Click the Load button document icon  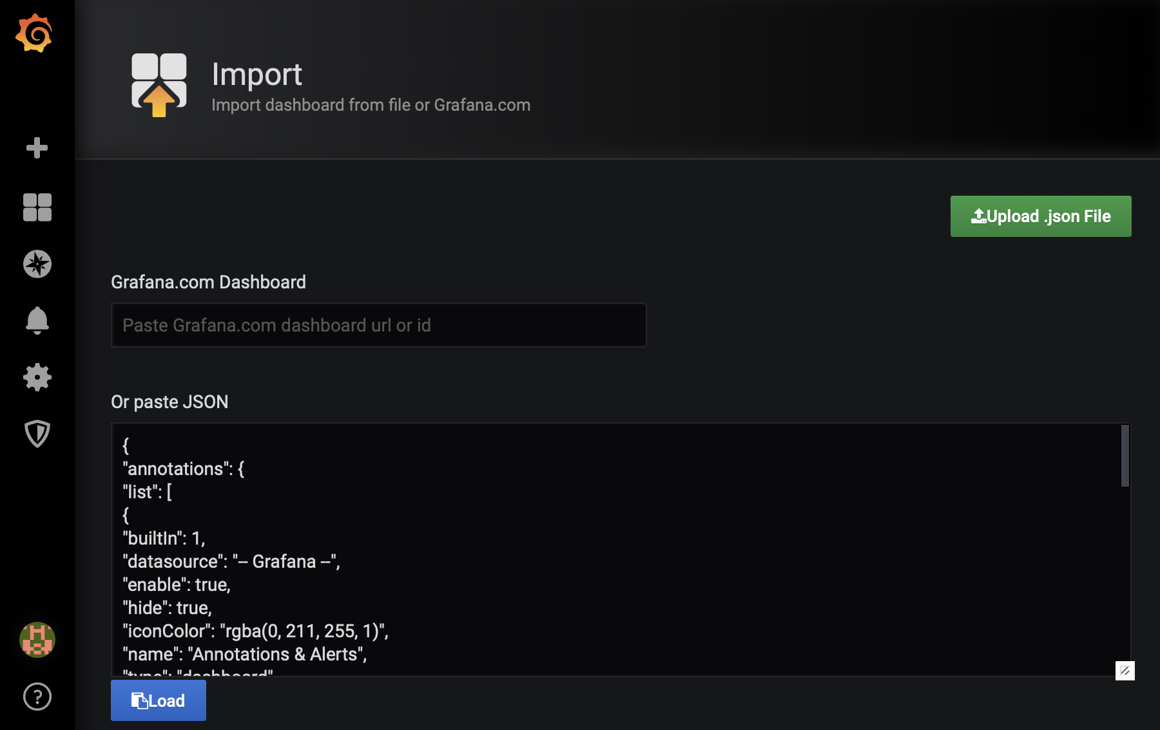(x=140, y=700)
